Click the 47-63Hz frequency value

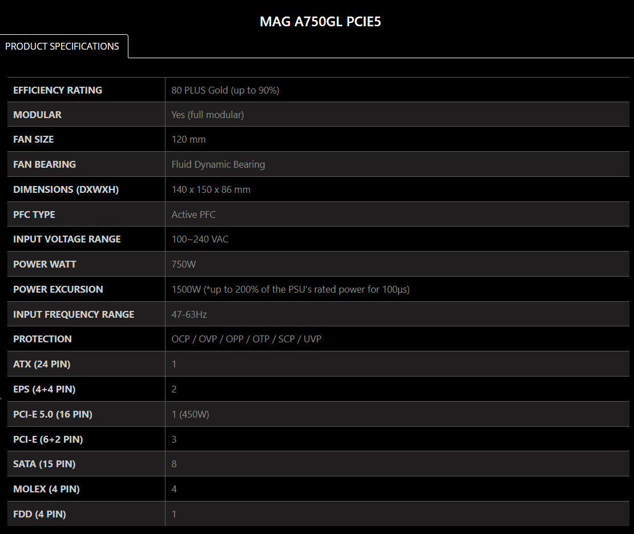click(x=189, y=314)
